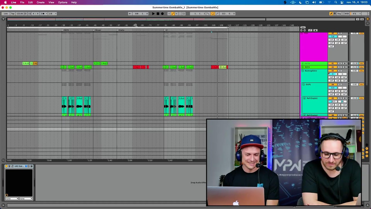
Task: Open the Options menu
Action: pos(63,2)
